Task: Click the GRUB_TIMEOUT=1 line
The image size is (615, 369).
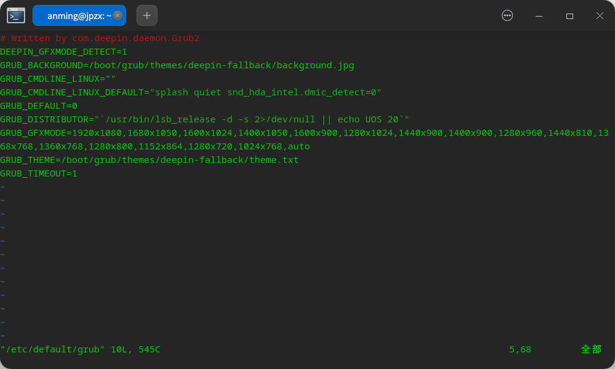Action: tap(39, 173)
